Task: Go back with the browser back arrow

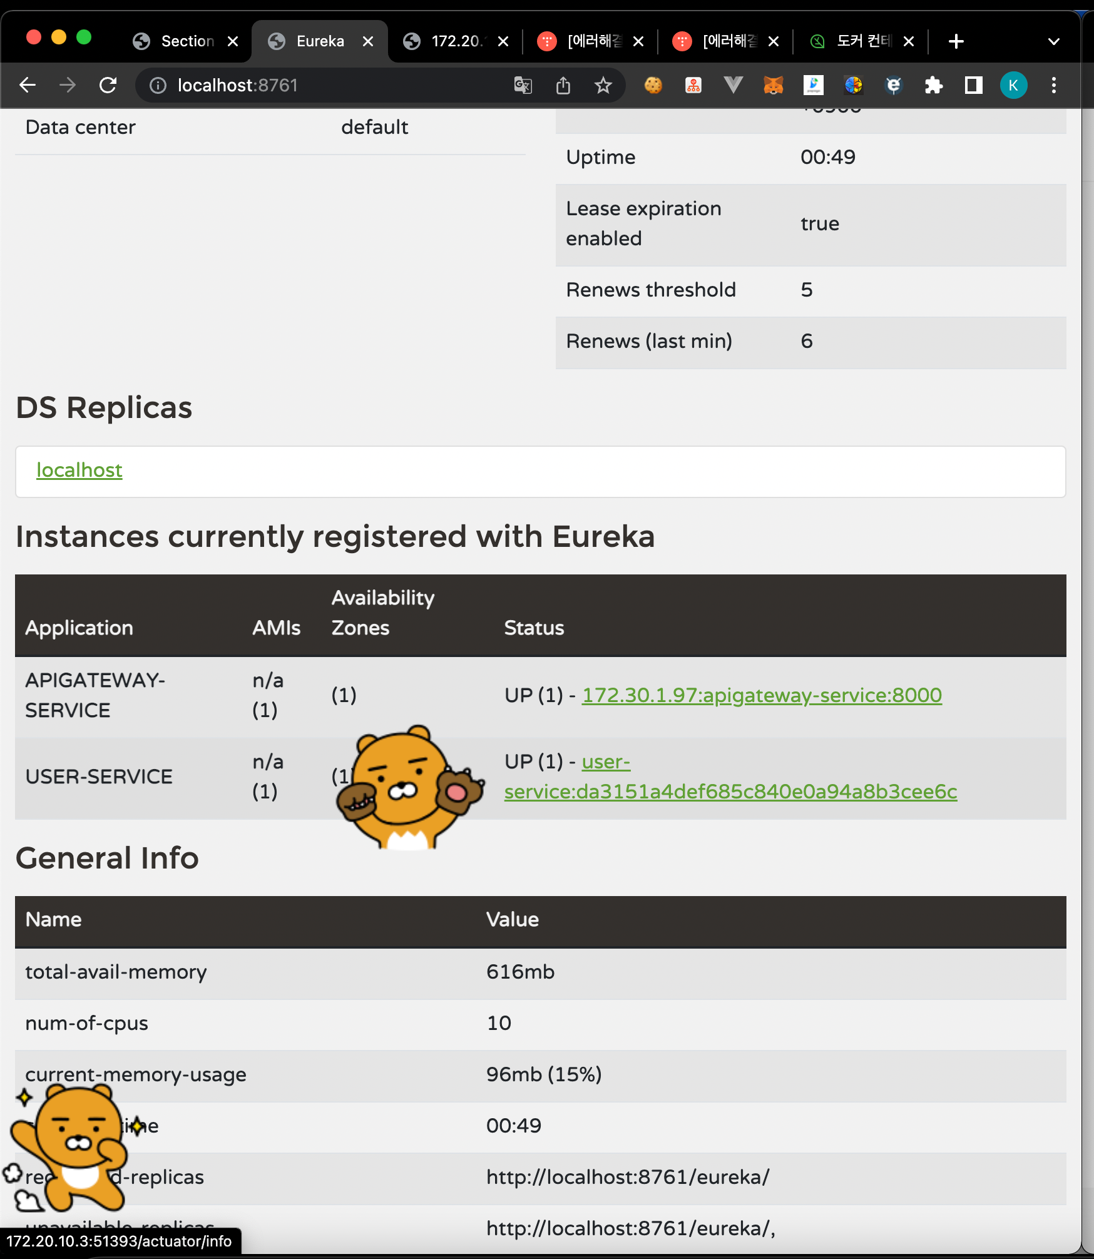Action: pyautogui.click(x=28, y=85)
